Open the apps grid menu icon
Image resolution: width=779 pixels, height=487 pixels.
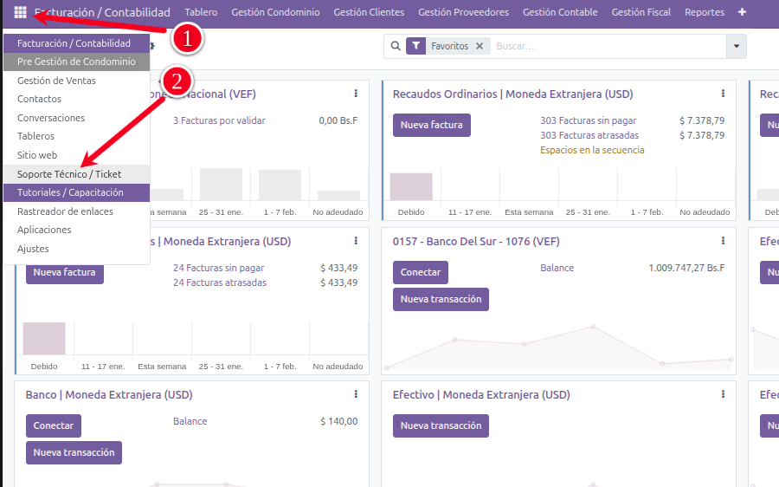click(20, 12)
